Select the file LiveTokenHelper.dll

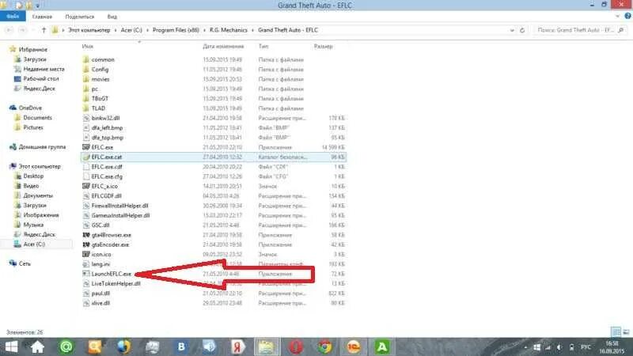[116, 283]
